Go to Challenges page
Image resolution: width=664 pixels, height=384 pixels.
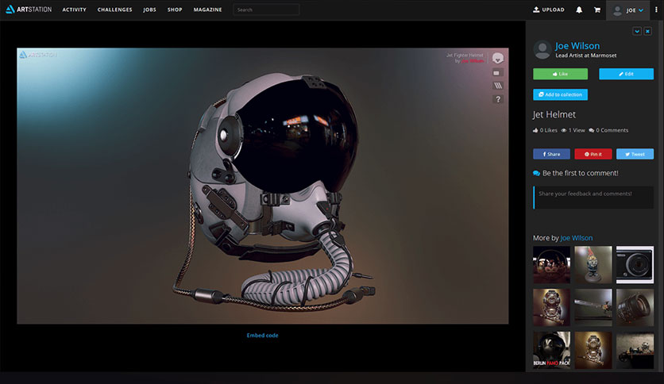point(114,10)
